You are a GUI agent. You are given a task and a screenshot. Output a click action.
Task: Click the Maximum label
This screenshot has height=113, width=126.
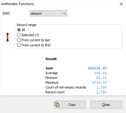coord(52,83)
